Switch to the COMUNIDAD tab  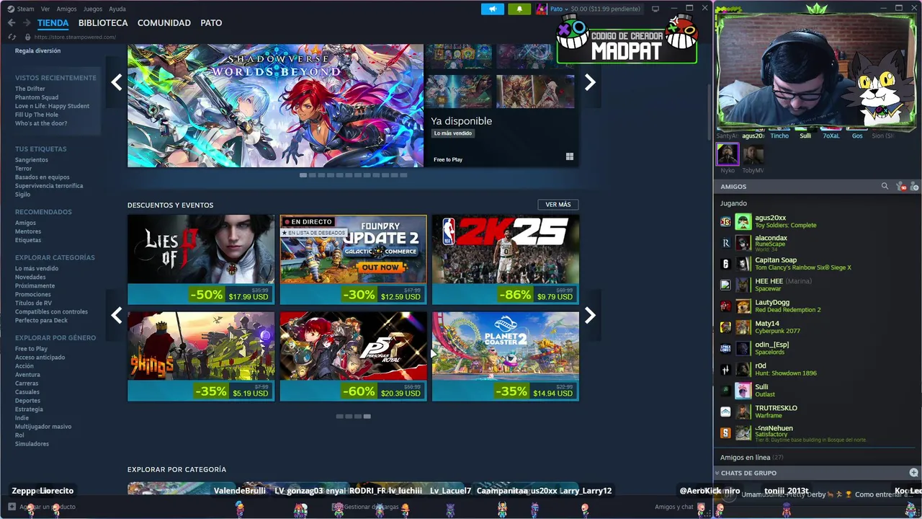164,23
